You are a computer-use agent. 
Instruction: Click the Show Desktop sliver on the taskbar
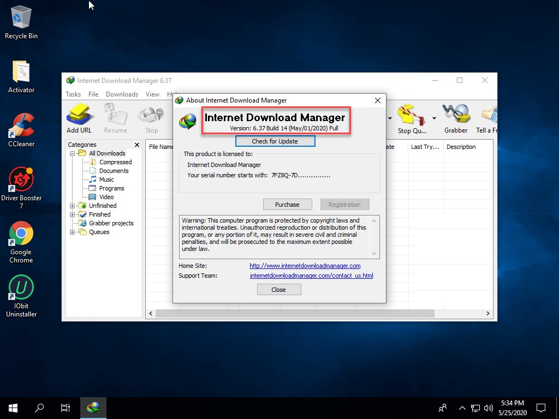pos(557,408)
